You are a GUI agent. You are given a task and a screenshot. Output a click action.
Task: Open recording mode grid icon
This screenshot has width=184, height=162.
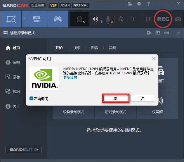point(6,33)
